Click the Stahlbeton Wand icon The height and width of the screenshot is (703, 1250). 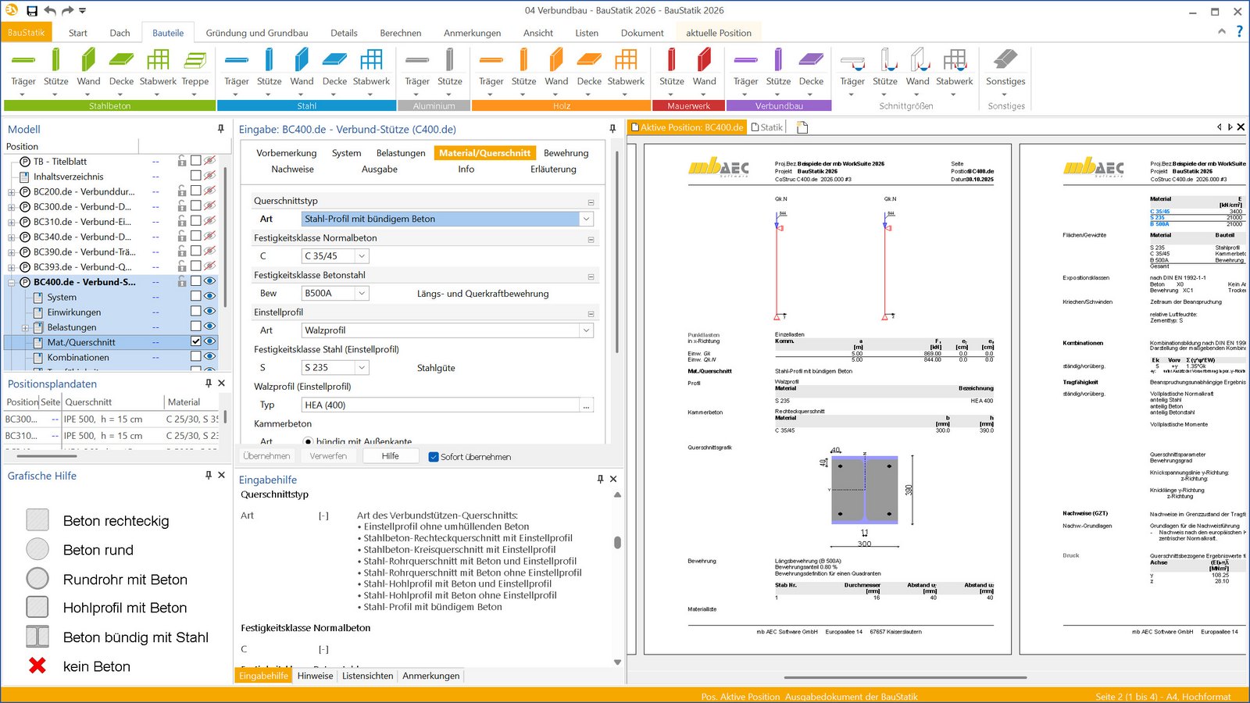point(88,61)
